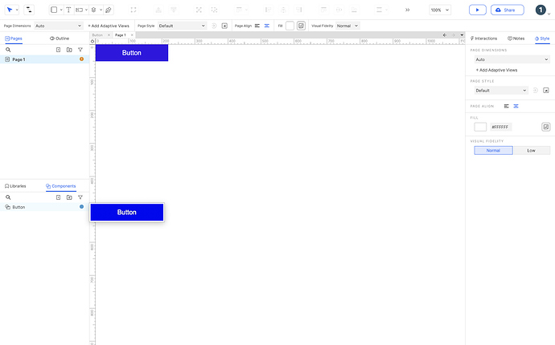555x345 pixels.
Task: Open the Libraries tab
Action: (x=15, y=186)
